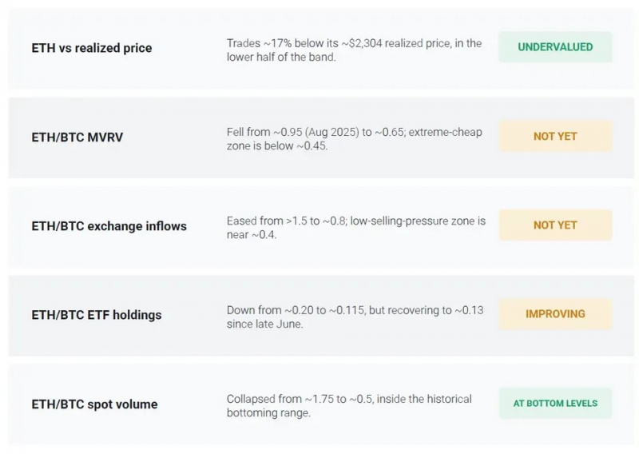Click the low-selling-pressure zone description

click(x=355, y=228)
